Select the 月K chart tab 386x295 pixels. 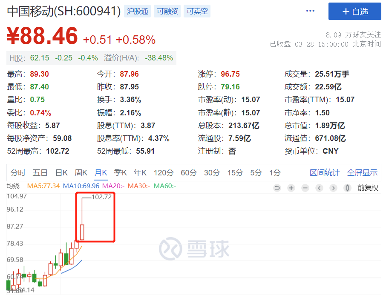tap(101, 173)
